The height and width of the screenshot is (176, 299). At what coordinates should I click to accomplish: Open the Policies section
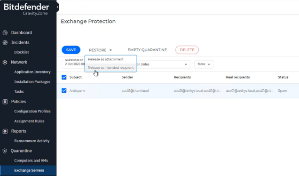(18, 102)
